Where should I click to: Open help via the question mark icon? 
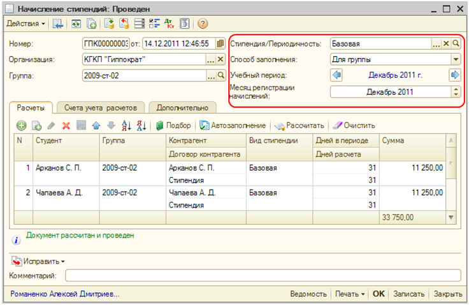203,24
